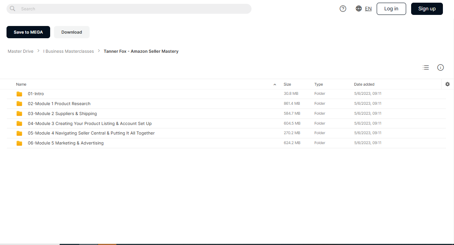Image resolution: width=454 pixels, height=245 pixels.
Task: Click the Save to MEGA button
Action: [x=28, y=32]
